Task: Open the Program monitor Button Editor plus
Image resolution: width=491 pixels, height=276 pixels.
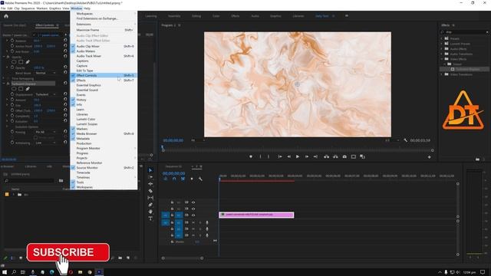Action: [x=430, y=157]
